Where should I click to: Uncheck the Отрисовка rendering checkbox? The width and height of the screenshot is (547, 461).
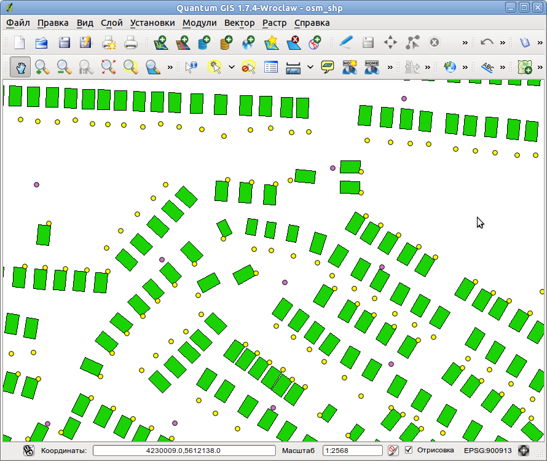pos(409,450)
